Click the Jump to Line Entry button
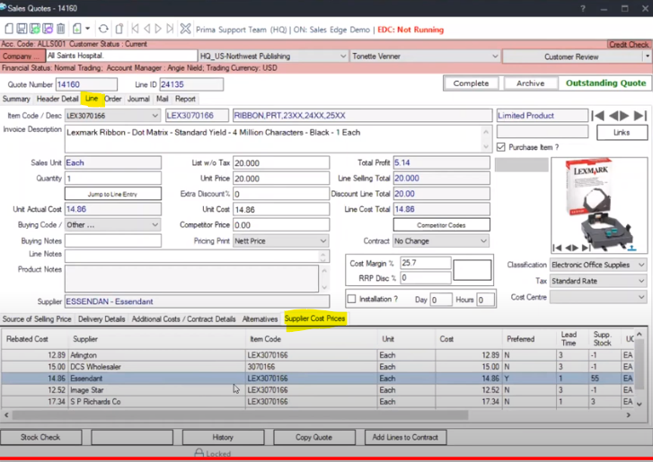The width and height of the screenshot is (653, 462). click(112, 194)
